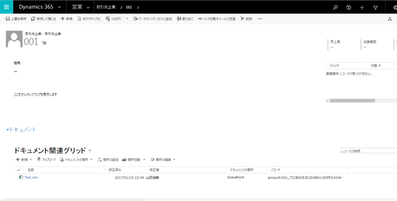The width and height of the screenshot is (397, 201).
Task: Click 割り当て assign command
Action: 185,19
